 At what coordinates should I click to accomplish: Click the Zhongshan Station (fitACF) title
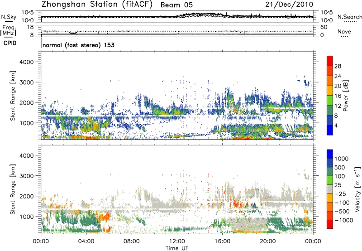[x=97, y=5]
